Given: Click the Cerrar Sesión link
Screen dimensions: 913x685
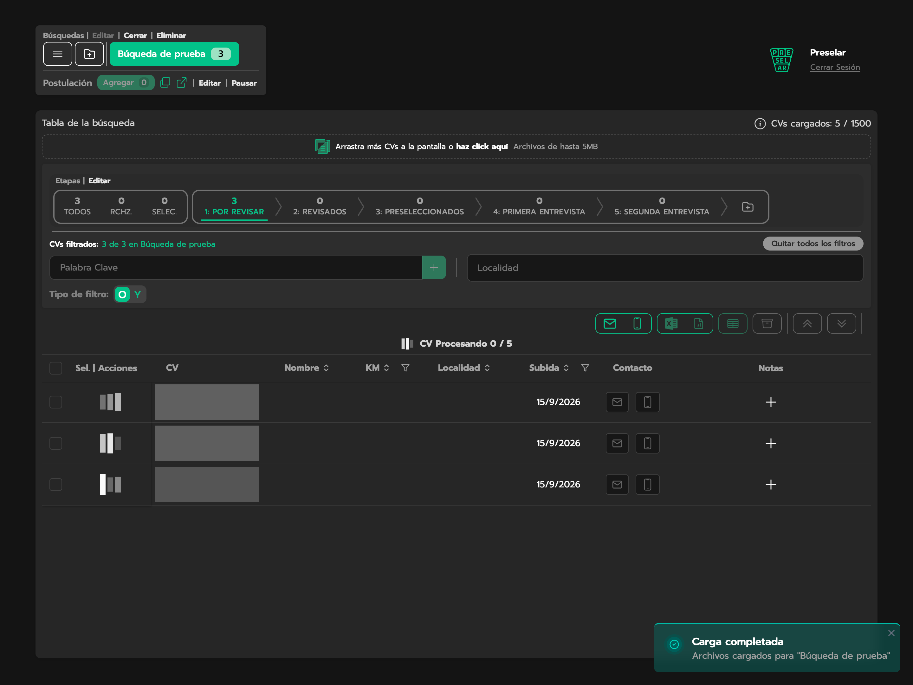Looking at the screenshot, I should (x=835, y=67).
